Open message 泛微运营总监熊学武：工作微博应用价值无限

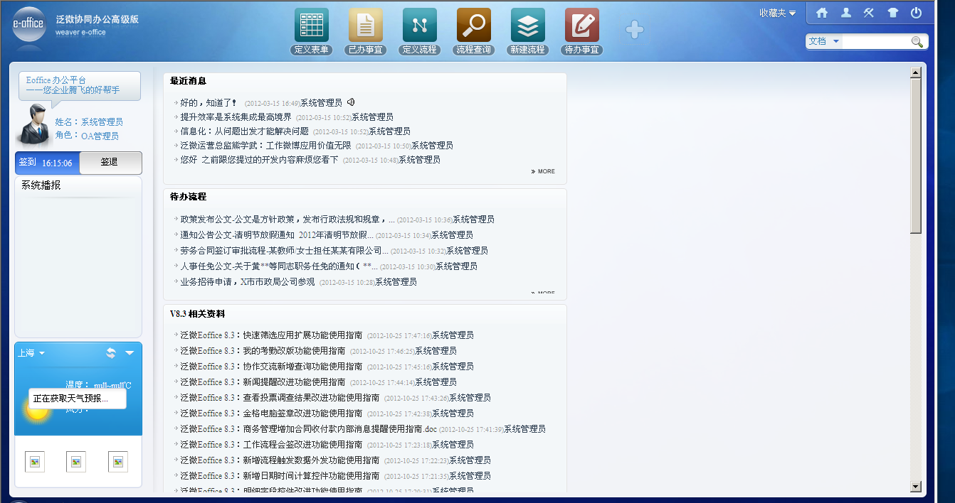(265, 146)
